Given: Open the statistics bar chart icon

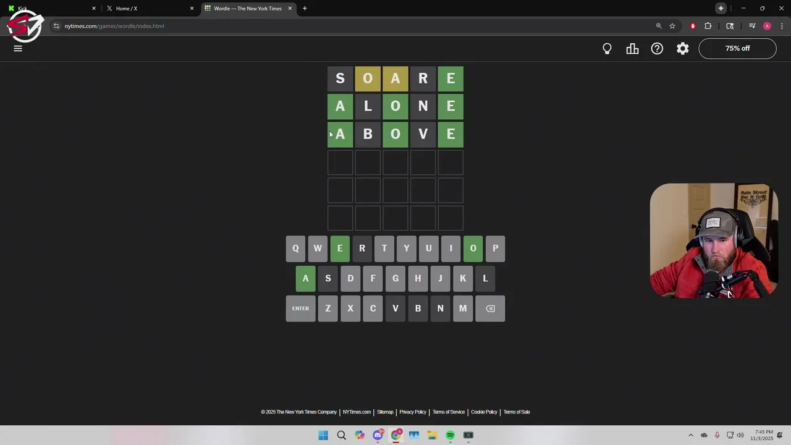Looking at the screenshot, I should point(632,48).
